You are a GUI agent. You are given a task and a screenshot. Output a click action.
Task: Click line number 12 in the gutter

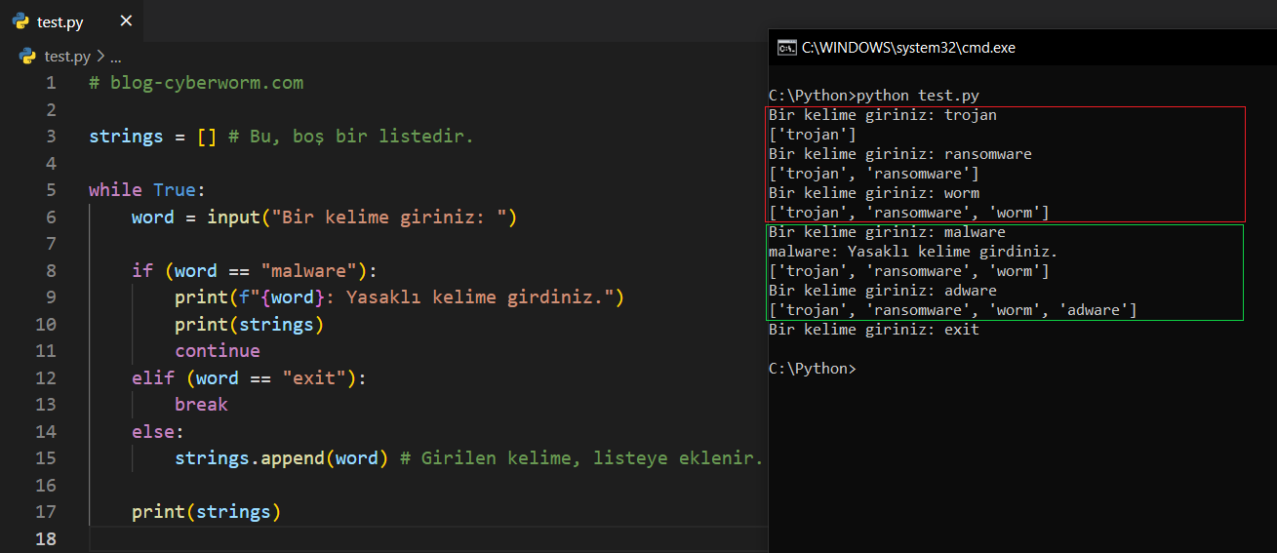[x=46, y=377]
